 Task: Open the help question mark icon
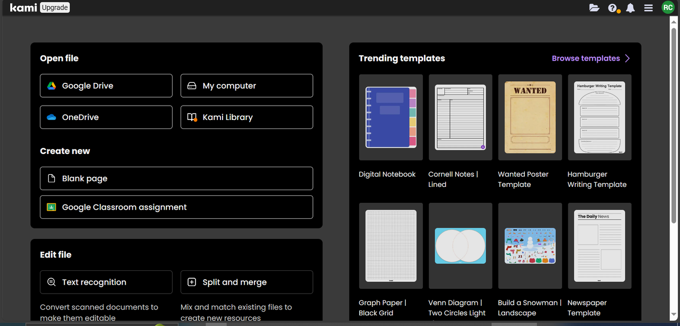click(x=613, y=8)
